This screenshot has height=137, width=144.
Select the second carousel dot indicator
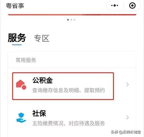click(71, 20)
